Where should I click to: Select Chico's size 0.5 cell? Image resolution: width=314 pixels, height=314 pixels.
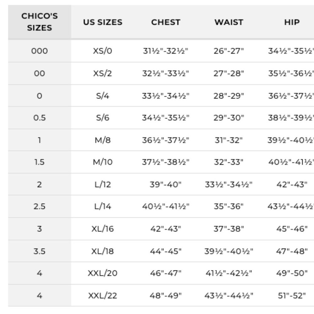pyautogui.click(x=40, y=118)
